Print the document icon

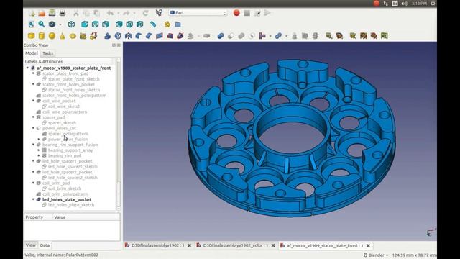coord(63,13)
